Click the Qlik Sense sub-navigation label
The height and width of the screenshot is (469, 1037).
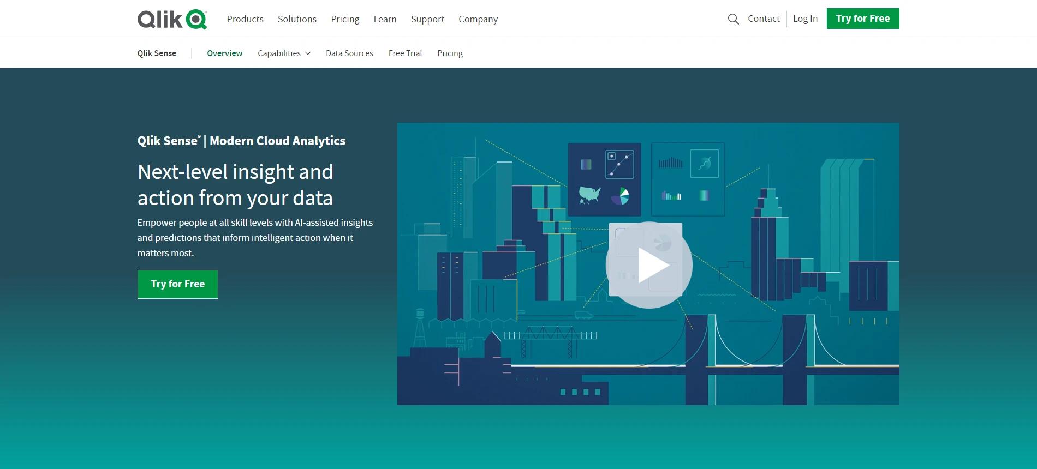click(x=157, y=53)
